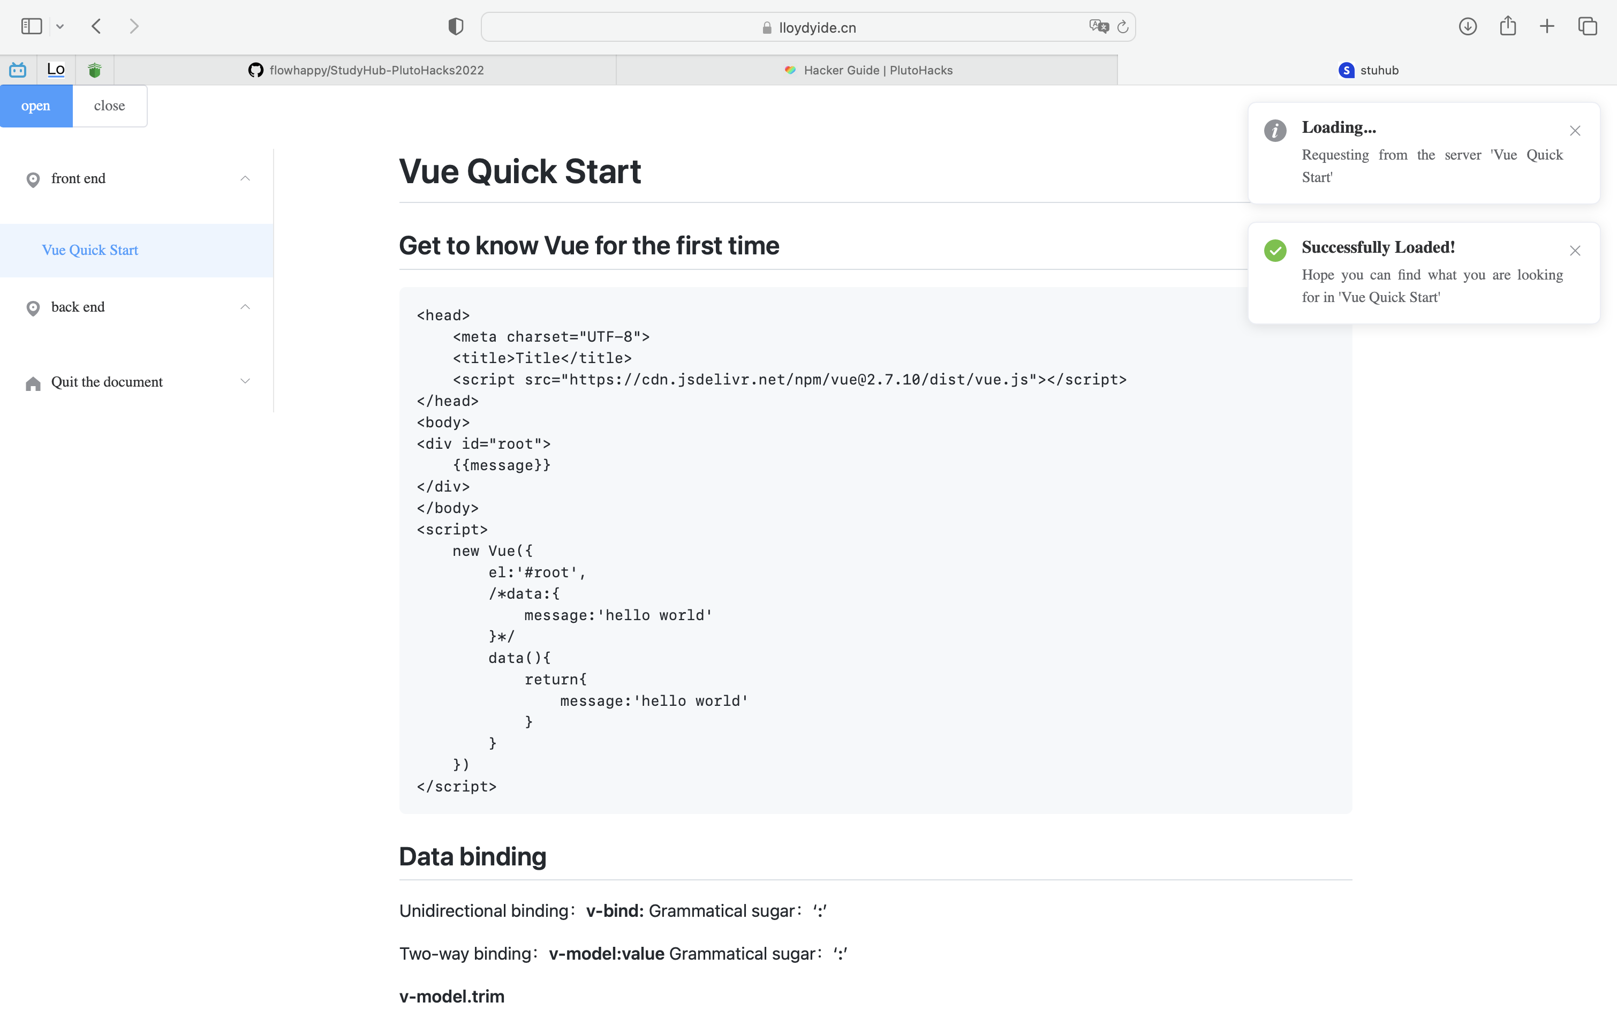This screenshot has width=1617, height=1010.
Task: Open the sidebar dropdown chevron
Action: click(x=60, y=27)
